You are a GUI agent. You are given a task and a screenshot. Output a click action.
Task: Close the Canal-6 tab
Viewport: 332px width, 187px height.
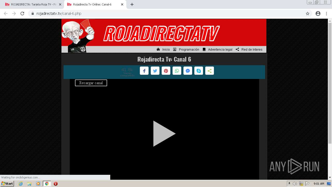tap(122, 4)
